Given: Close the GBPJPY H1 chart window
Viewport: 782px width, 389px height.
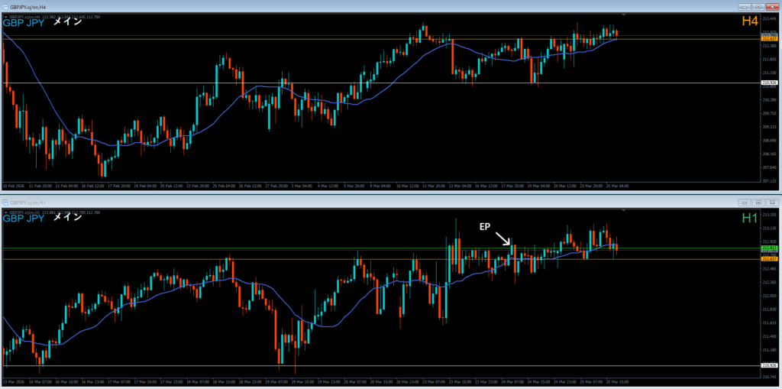Looking at the screenshot, I should click(x=771, y=203).
